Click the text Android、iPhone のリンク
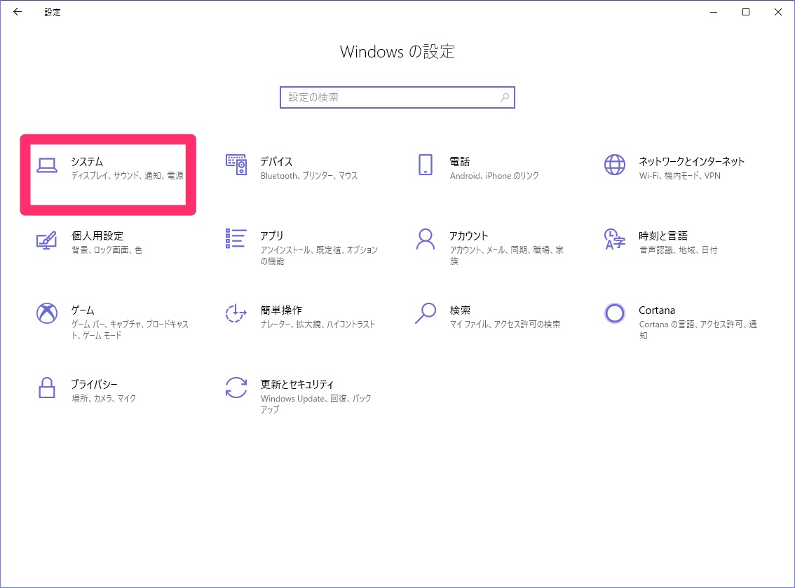This screenshot has height=588, width=795. 494,175
